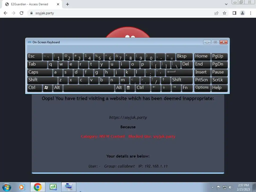Click the lock icon in address bar
The image size is (256, 192).
coord(31,13)
